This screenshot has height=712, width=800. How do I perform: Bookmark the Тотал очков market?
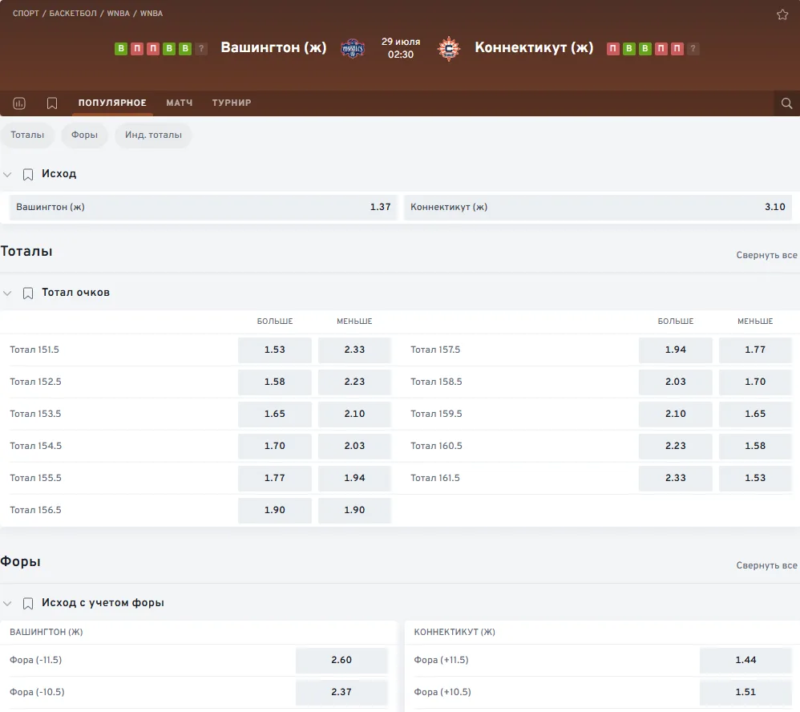[x=28, y=293]
